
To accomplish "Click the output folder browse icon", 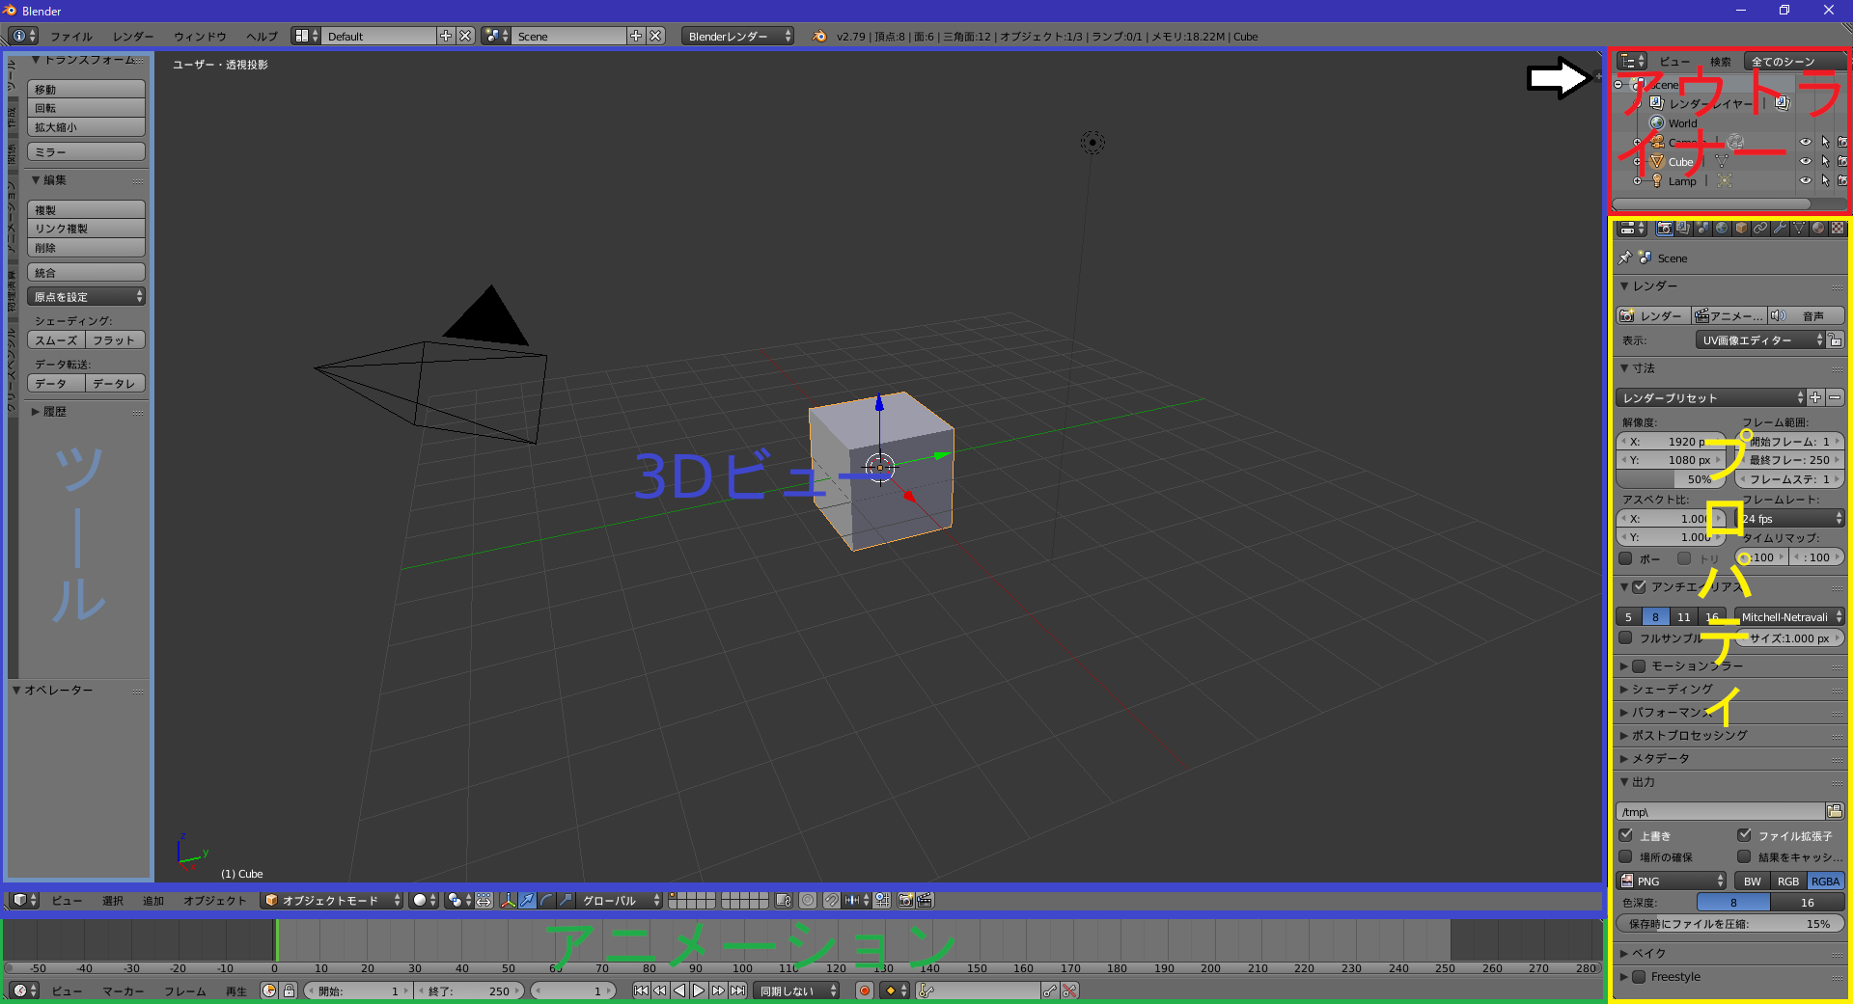I will 1835,811.
